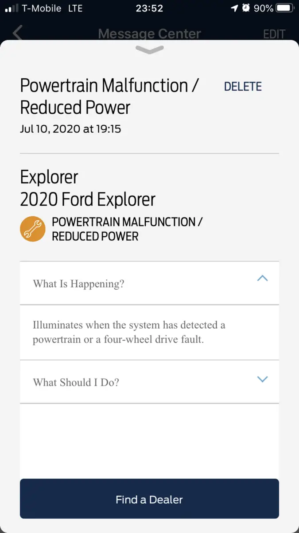
Task: Tap the back arrow in header
Action: tap(18, 33)
